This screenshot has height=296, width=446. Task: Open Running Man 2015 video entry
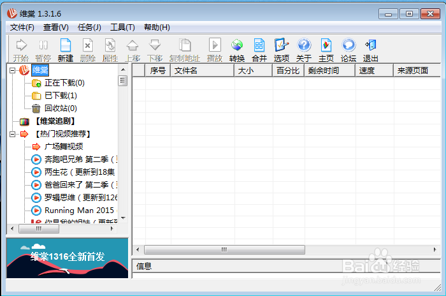click(x=74, y=211)
